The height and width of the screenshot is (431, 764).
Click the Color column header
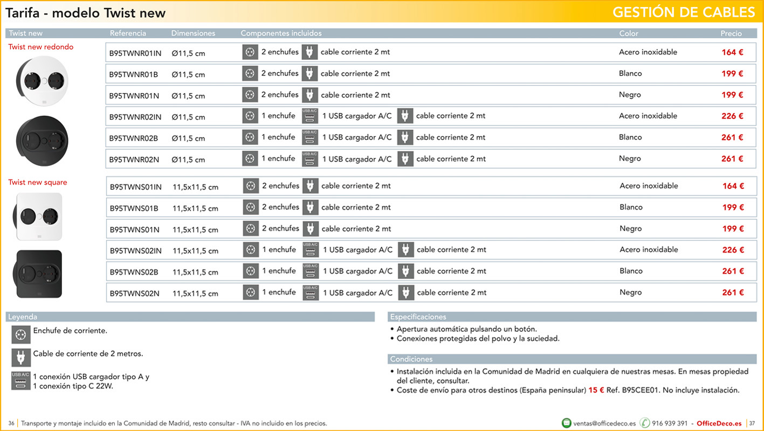629,33
